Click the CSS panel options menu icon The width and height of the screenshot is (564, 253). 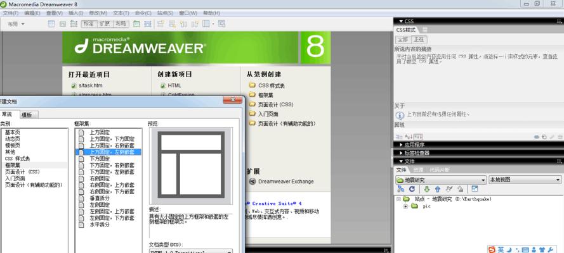click(560, 22)
